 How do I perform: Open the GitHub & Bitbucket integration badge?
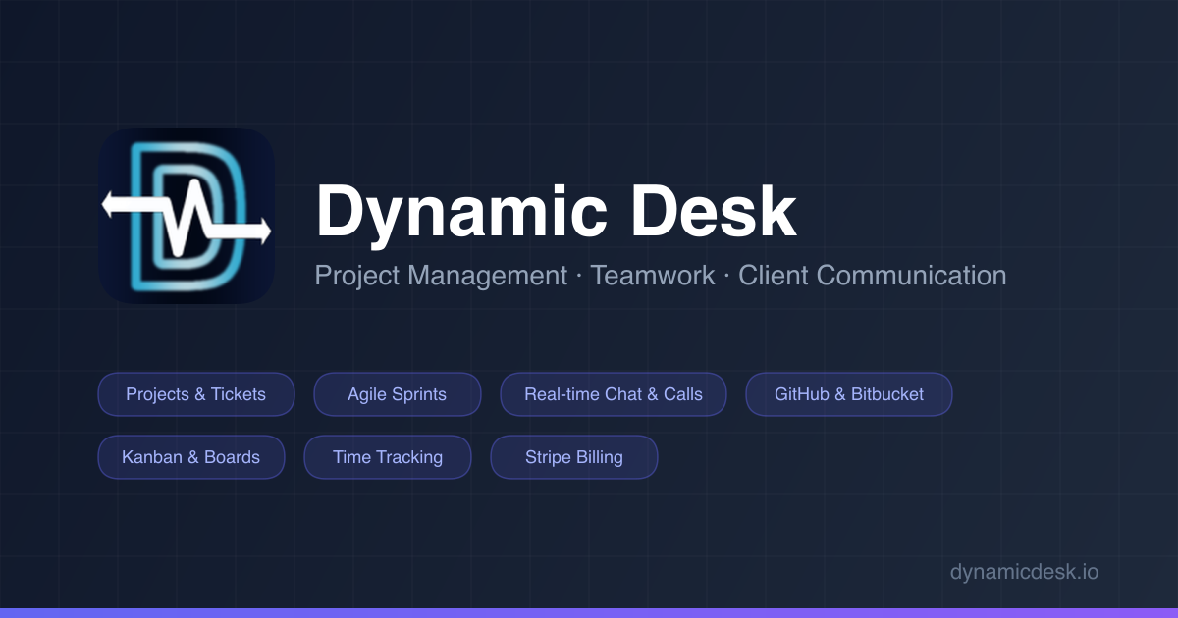click(848, 394)
